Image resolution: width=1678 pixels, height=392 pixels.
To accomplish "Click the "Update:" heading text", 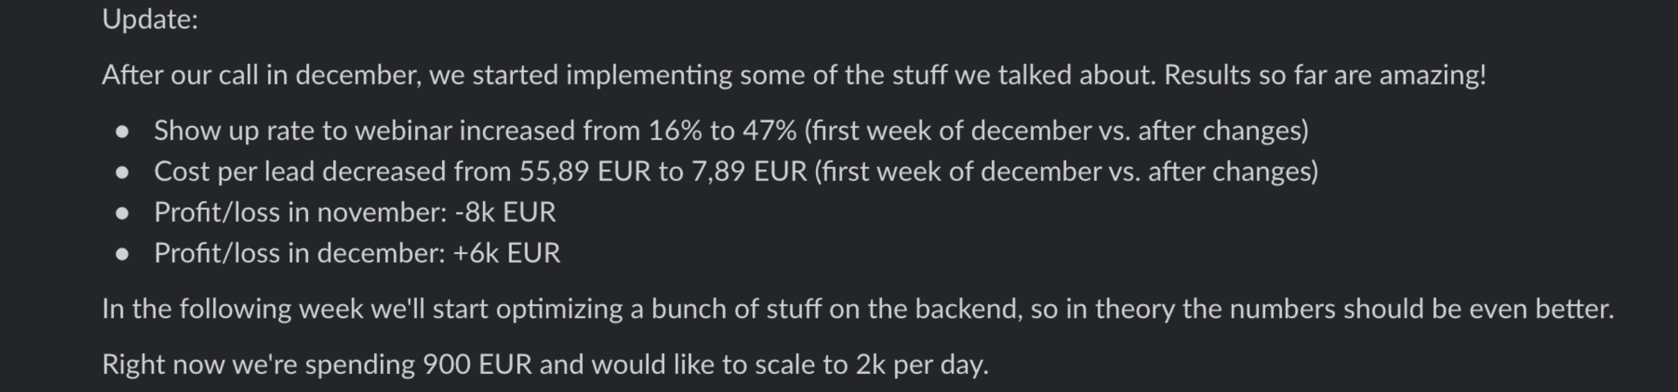I will click(150, 19).
